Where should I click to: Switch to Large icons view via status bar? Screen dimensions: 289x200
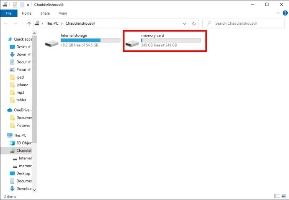284,196
